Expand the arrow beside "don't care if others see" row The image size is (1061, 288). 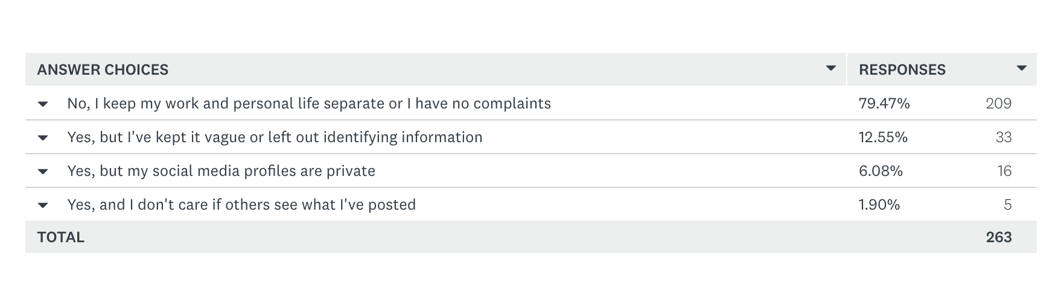(43, 205)
